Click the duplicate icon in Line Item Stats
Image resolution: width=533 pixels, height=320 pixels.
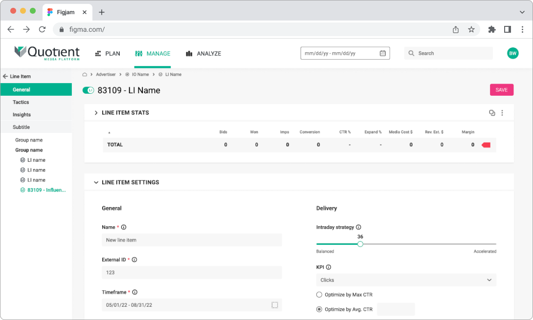coord(492,113)
